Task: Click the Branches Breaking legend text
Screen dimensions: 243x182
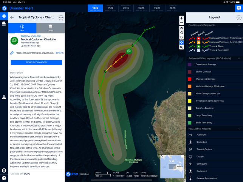Action: [204, 108]
